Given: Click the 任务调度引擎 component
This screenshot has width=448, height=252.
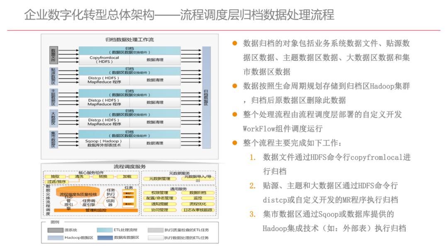Looking at the screenshot, I should [89, 202].
